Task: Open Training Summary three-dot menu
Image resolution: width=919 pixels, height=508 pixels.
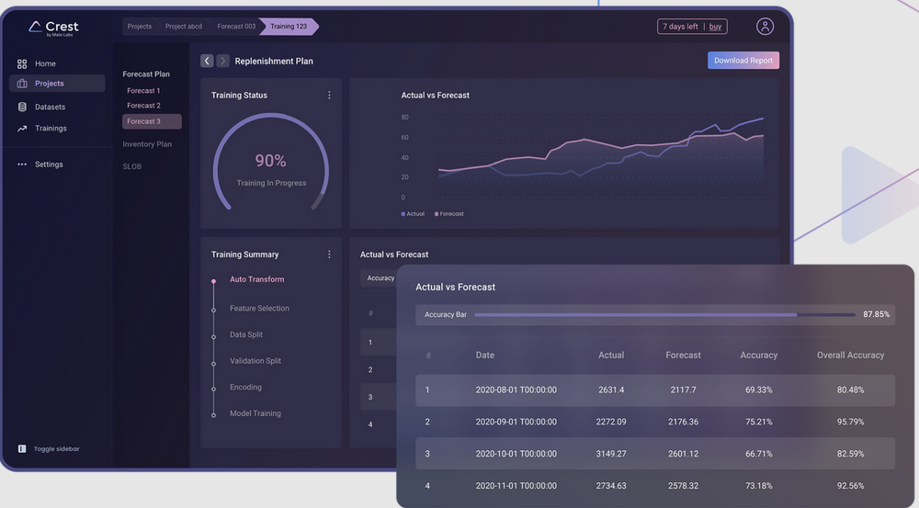Action: click(329, 254)
